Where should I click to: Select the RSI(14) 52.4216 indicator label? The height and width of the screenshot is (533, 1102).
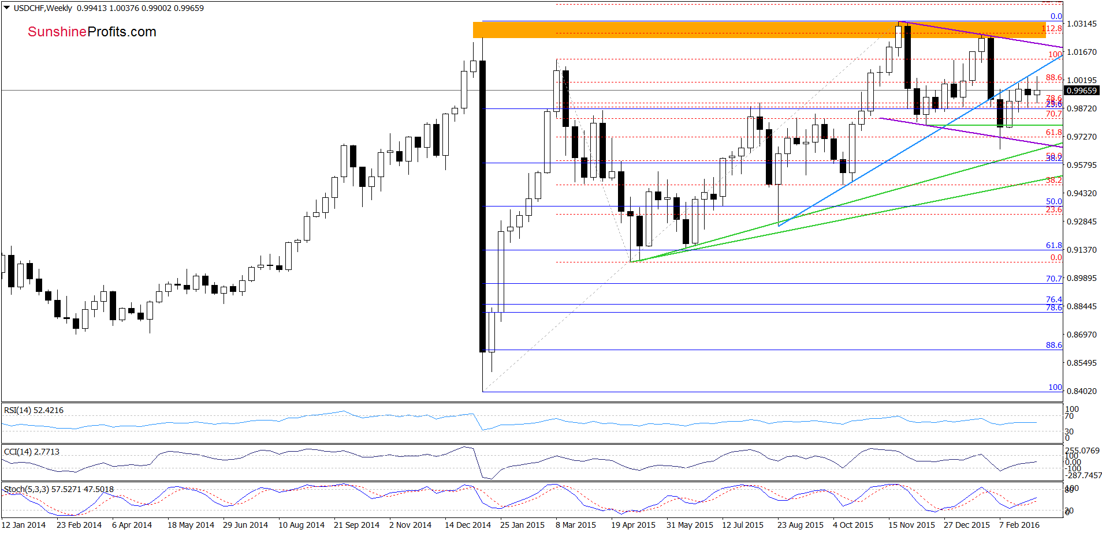pyautogui.click(x=33, y=410)
